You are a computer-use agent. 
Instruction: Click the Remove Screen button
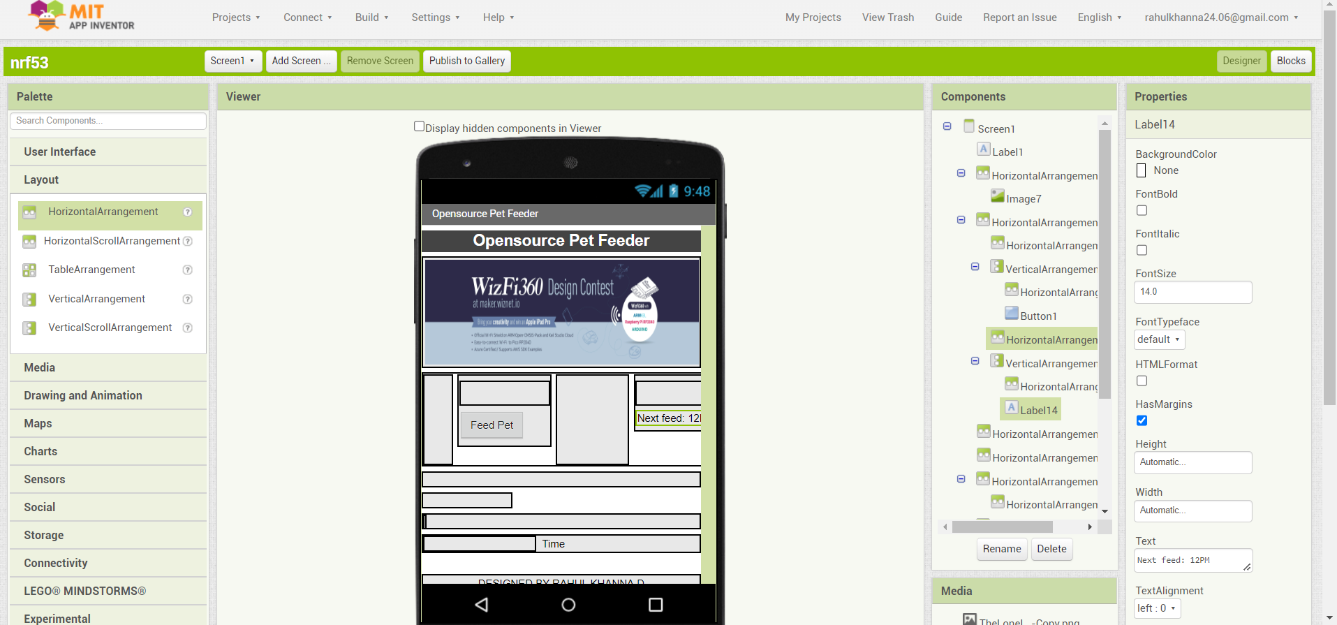pyautogui.click(x=380, y=61)
